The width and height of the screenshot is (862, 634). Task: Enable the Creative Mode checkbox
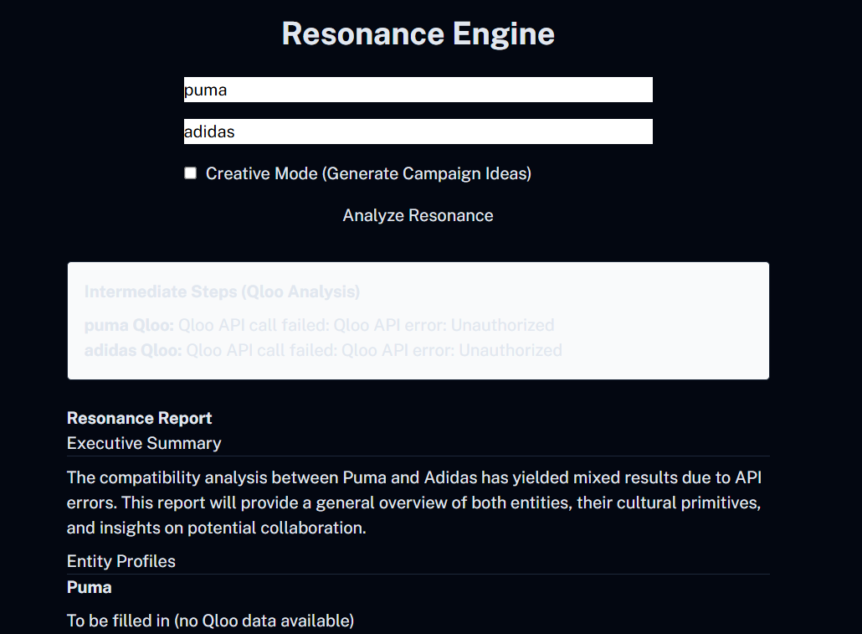(191, 173)
